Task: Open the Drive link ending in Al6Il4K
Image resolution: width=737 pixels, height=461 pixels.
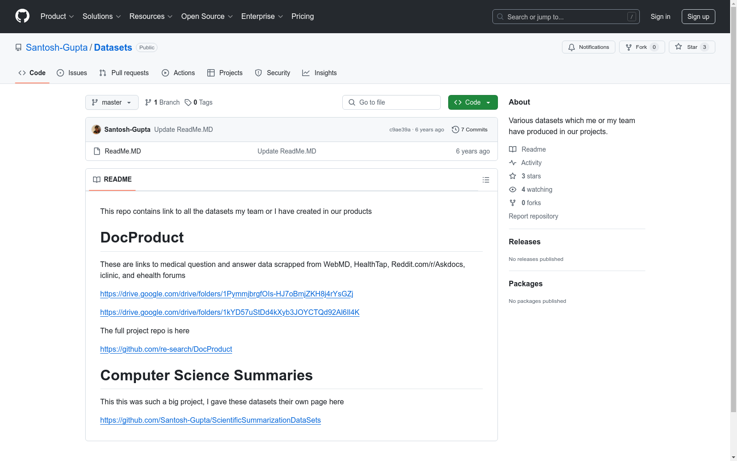Action: click(230, 312)
